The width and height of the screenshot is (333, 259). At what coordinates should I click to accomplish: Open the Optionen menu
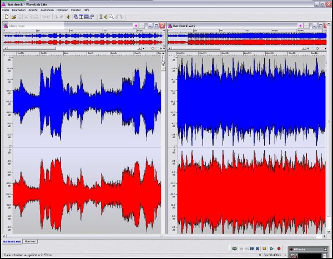click(62, 10)
